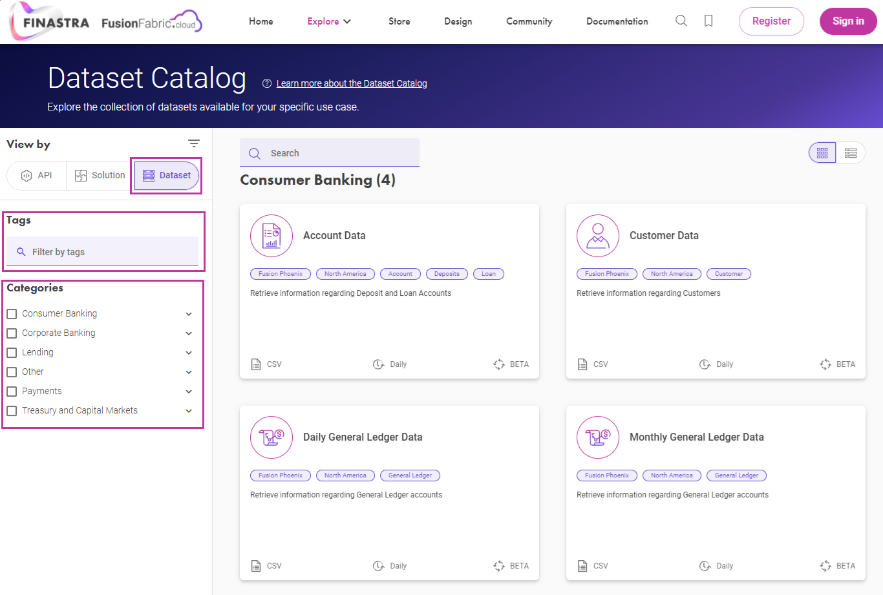
Task: Check the Treasury and Capital Markets checkbox
Action: tap(12, 411)
